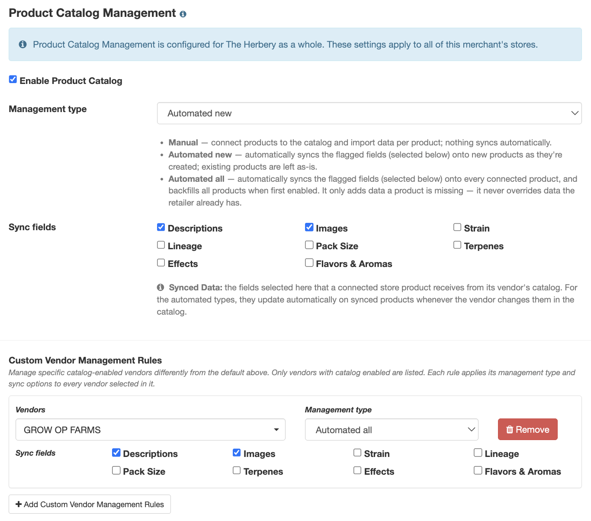Enable default Flavors & Aromas sync field
591x521 pixels.
(x=309, y=263)
